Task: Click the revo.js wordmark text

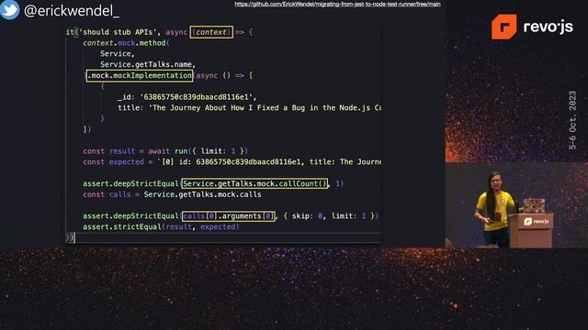Action: click(548, 27)
